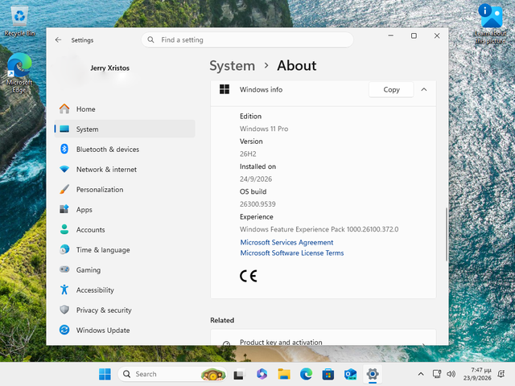Open the Recycle Bin desktop icon
515x386 pixels.
[19, 22]
